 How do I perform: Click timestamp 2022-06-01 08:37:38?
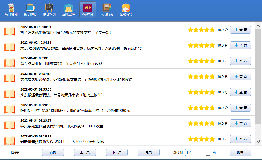click(x=36, y=74)
